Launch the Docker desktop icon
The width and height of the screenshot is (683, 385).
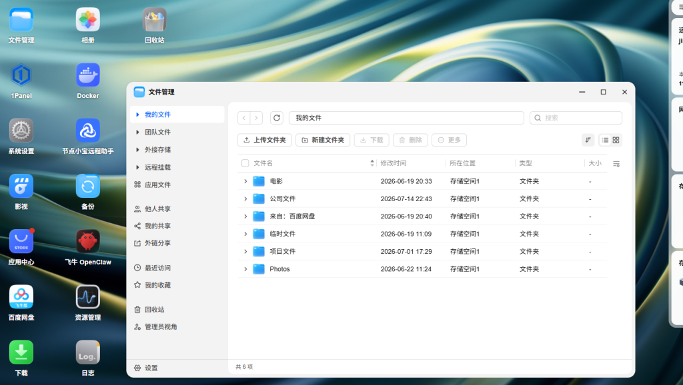point(87,75)
